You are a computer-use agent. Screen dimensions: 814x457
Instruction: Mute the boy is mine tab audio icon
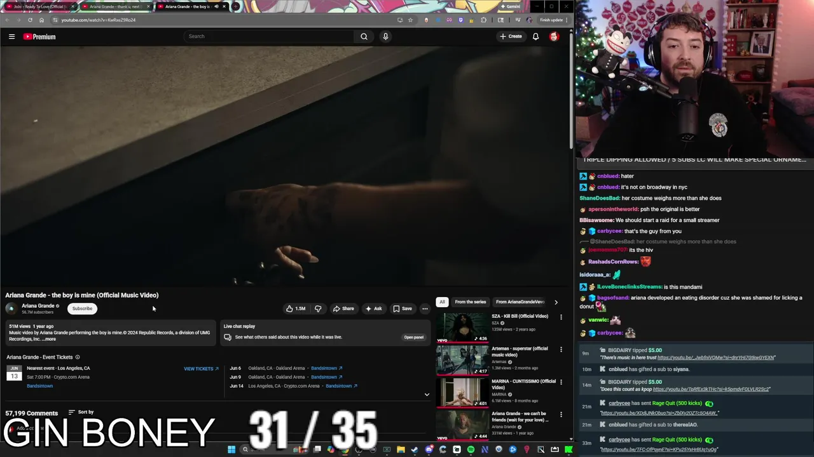tap(216, 6)
